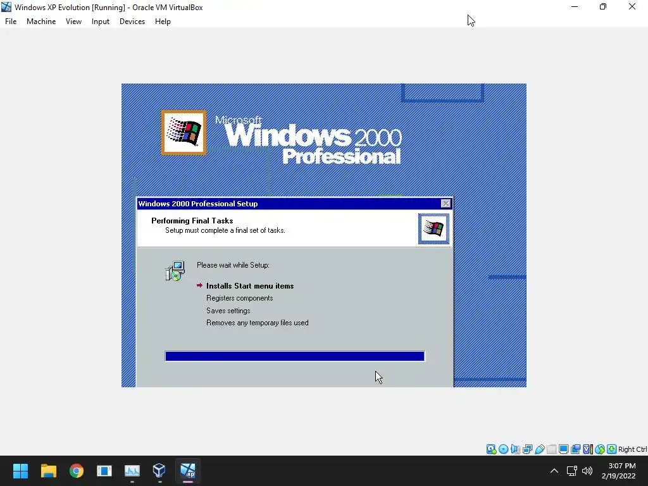Click 'Please wait while Setup:' text
The image size is (648, 486).
tap(233, 265)
